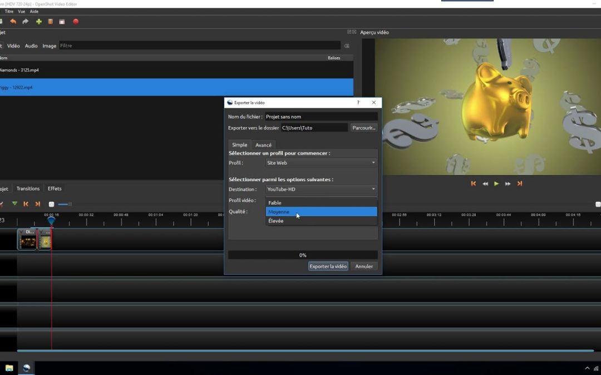
Task: Click Parcourir... to browse folder
Action: click(364, 128)
